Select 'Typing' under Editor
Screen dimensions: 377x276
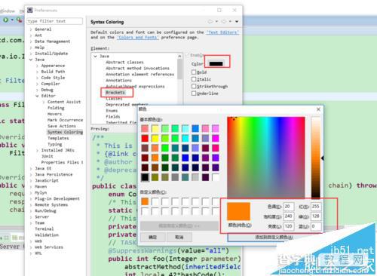tap(55, 144)
